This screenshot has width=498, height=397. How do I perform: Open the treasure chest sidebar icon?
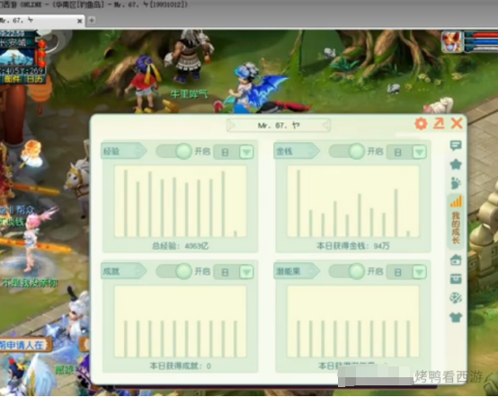456,279
